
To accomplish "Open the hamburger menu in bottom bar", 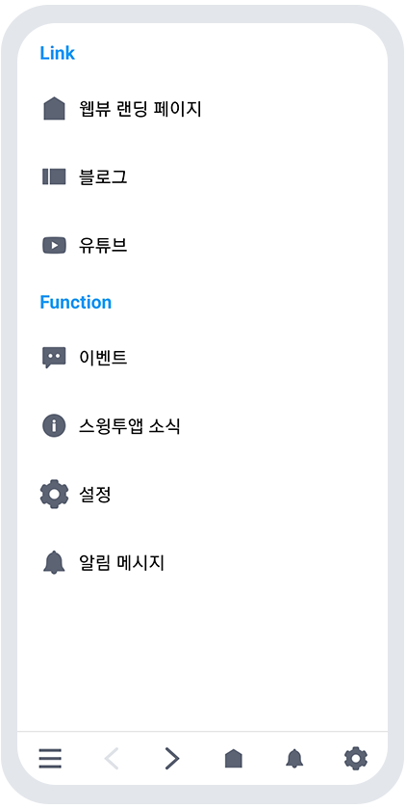I will click(x=50, y=759).
